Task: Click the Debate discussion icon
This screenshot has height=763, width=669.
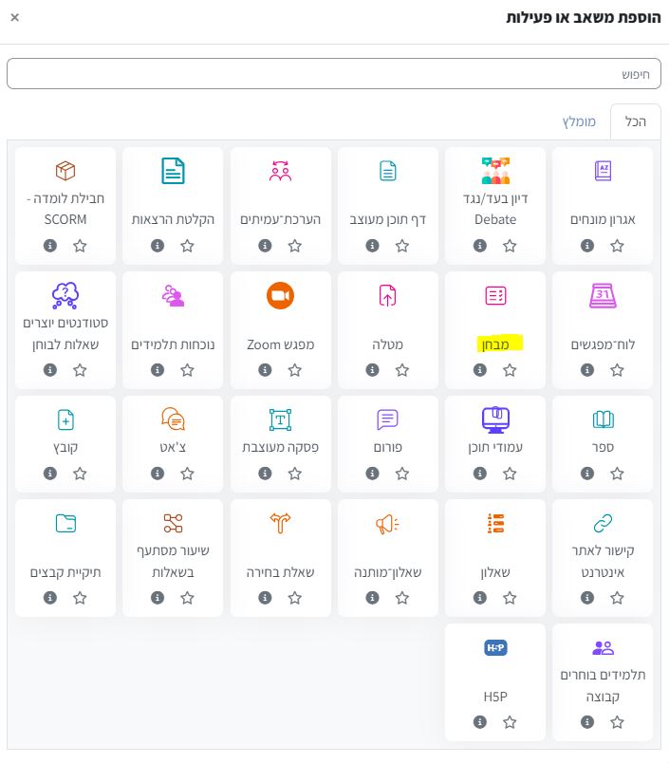Action: point(495,171)
